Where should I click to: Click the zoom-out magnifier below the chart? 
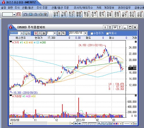(107, 123)
